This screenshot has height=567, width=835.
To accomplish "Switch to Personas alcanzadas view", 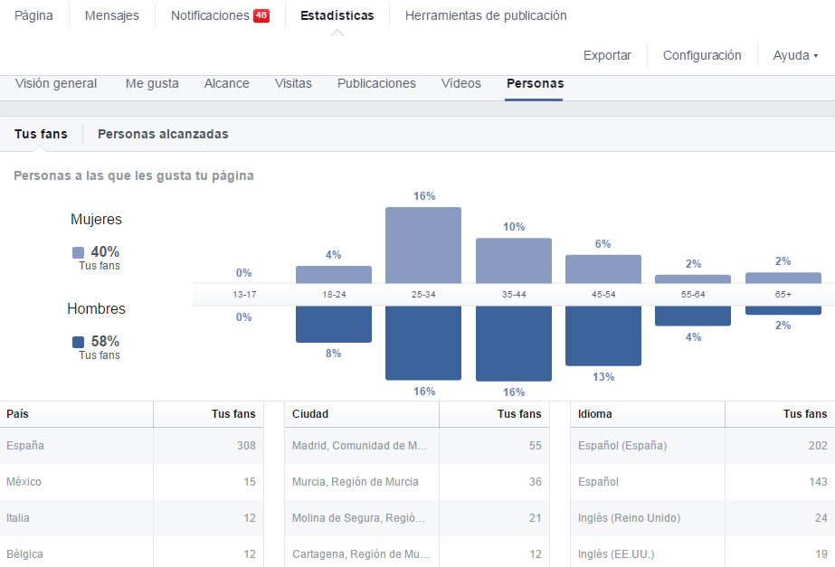I will [x=163, y=134].
